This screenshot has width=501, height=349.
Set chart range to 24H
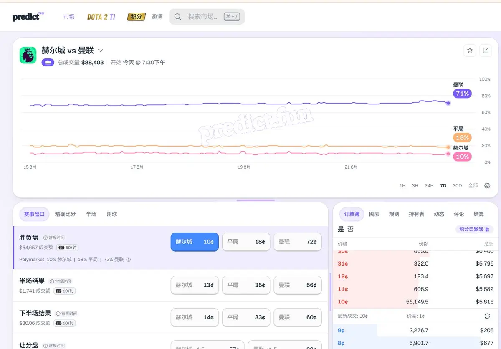tap(429, 185)
